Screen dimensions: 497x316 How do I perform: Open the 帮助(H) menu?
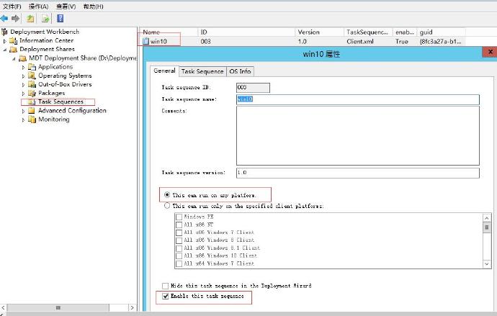[x=94, y=6]
